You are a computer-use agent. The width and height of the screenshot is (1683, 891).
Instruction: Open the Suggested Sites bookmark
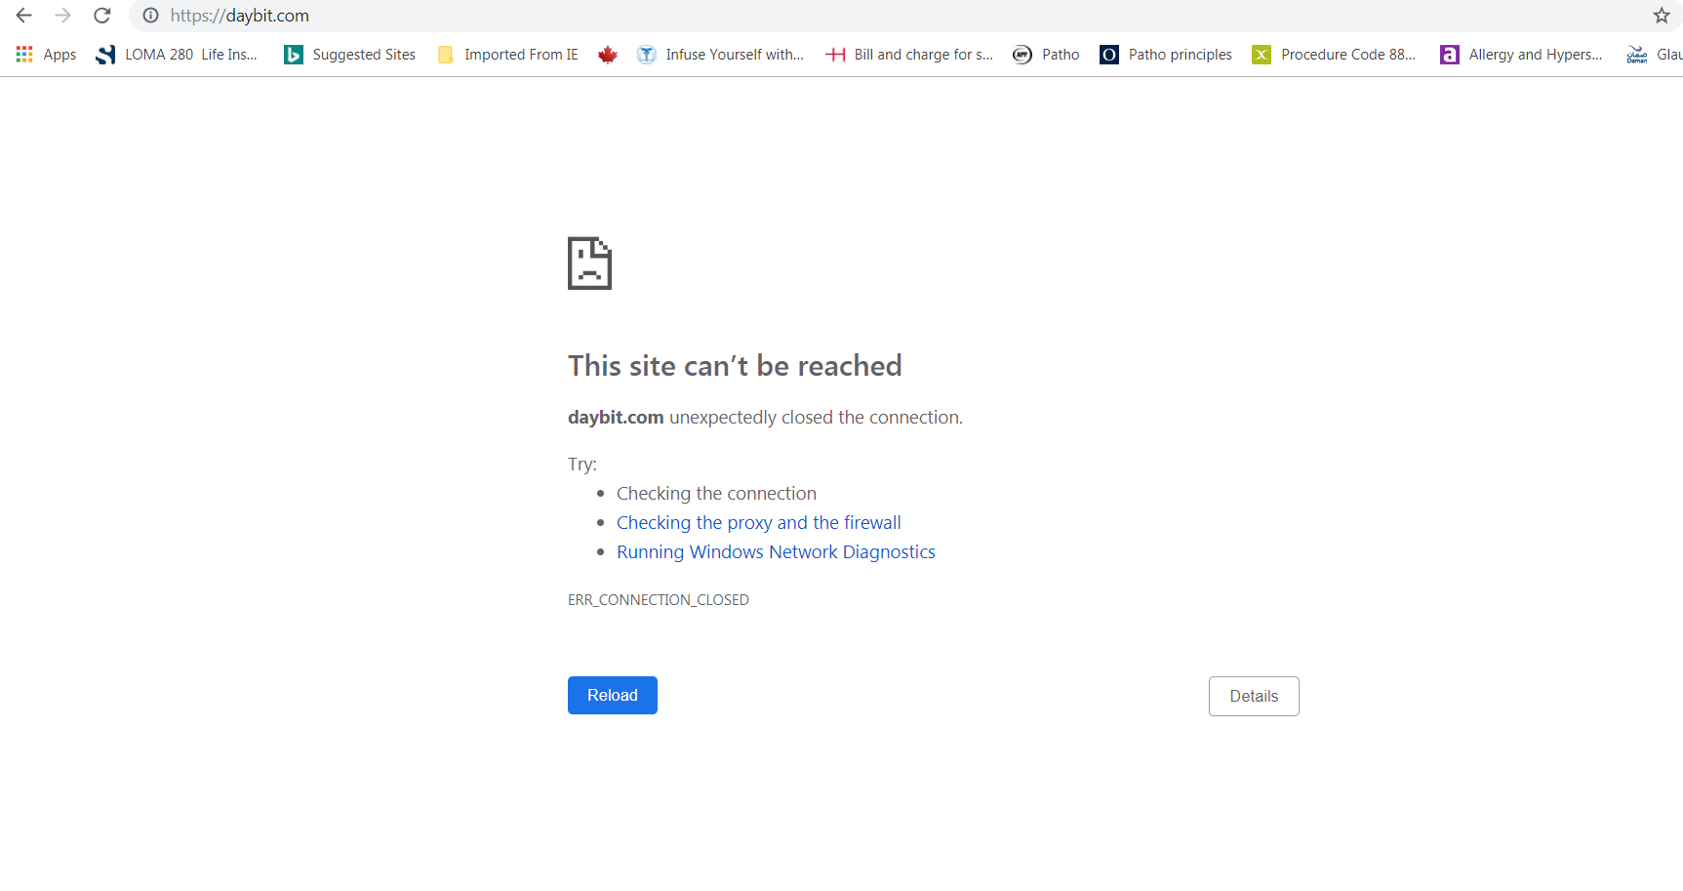[x=349, y=55]
